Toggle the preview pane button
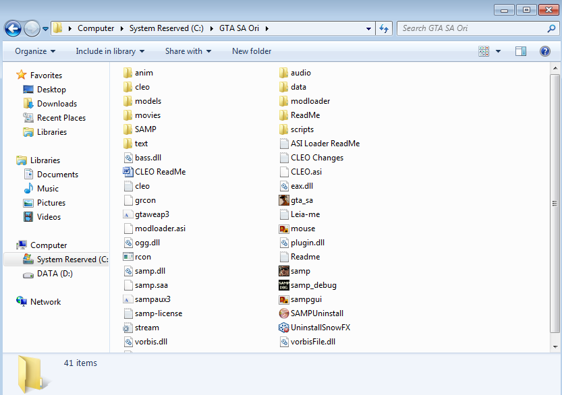The width and height of the screenshot is (562, 395). coord(521,51)
